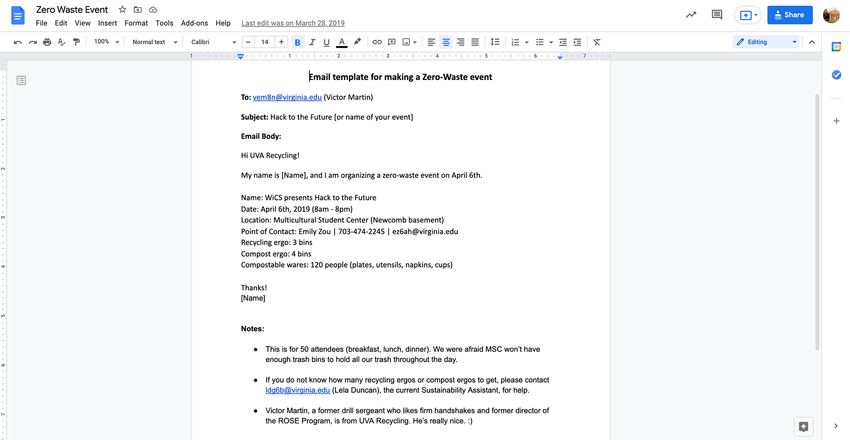The width and height of the screenshot is (850, 440).
Task: Open the Insert image dropdown arrow
Action: coord(415,42)
